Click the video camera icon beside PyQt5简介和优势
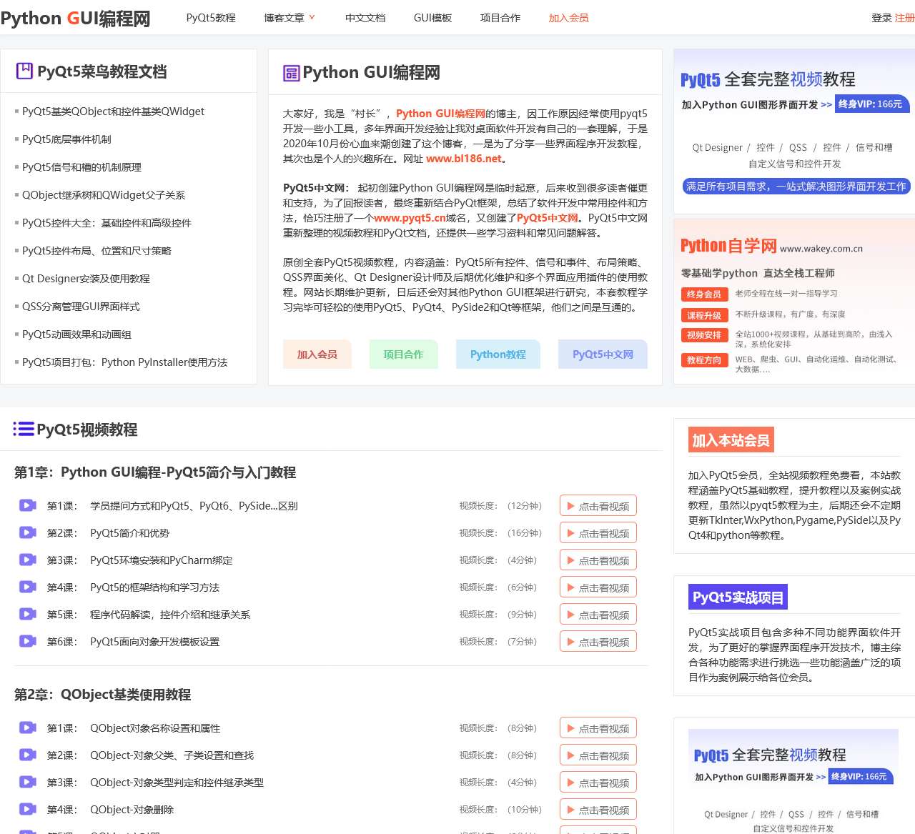Image resolution: width=915 pixels, height=834 pixels. point(27,532)
